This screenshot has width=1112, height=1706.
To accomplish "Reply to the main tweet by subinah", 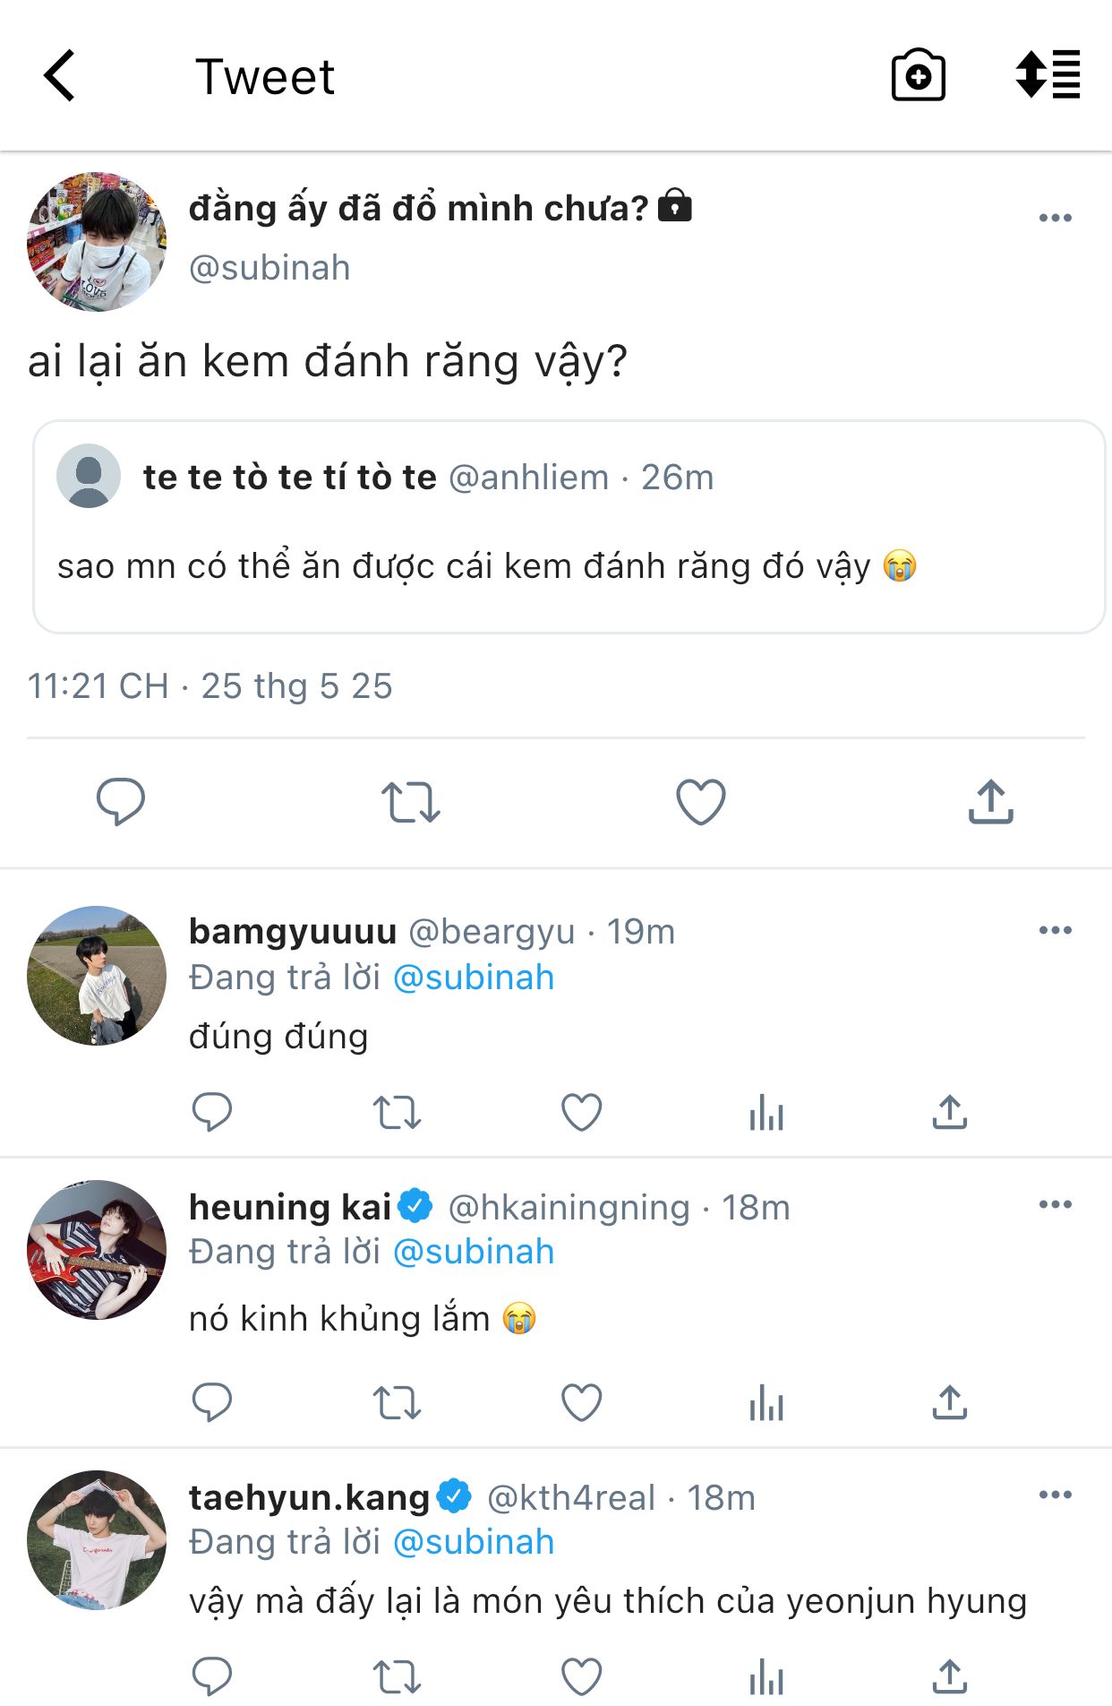I will [x=121, y=801].
